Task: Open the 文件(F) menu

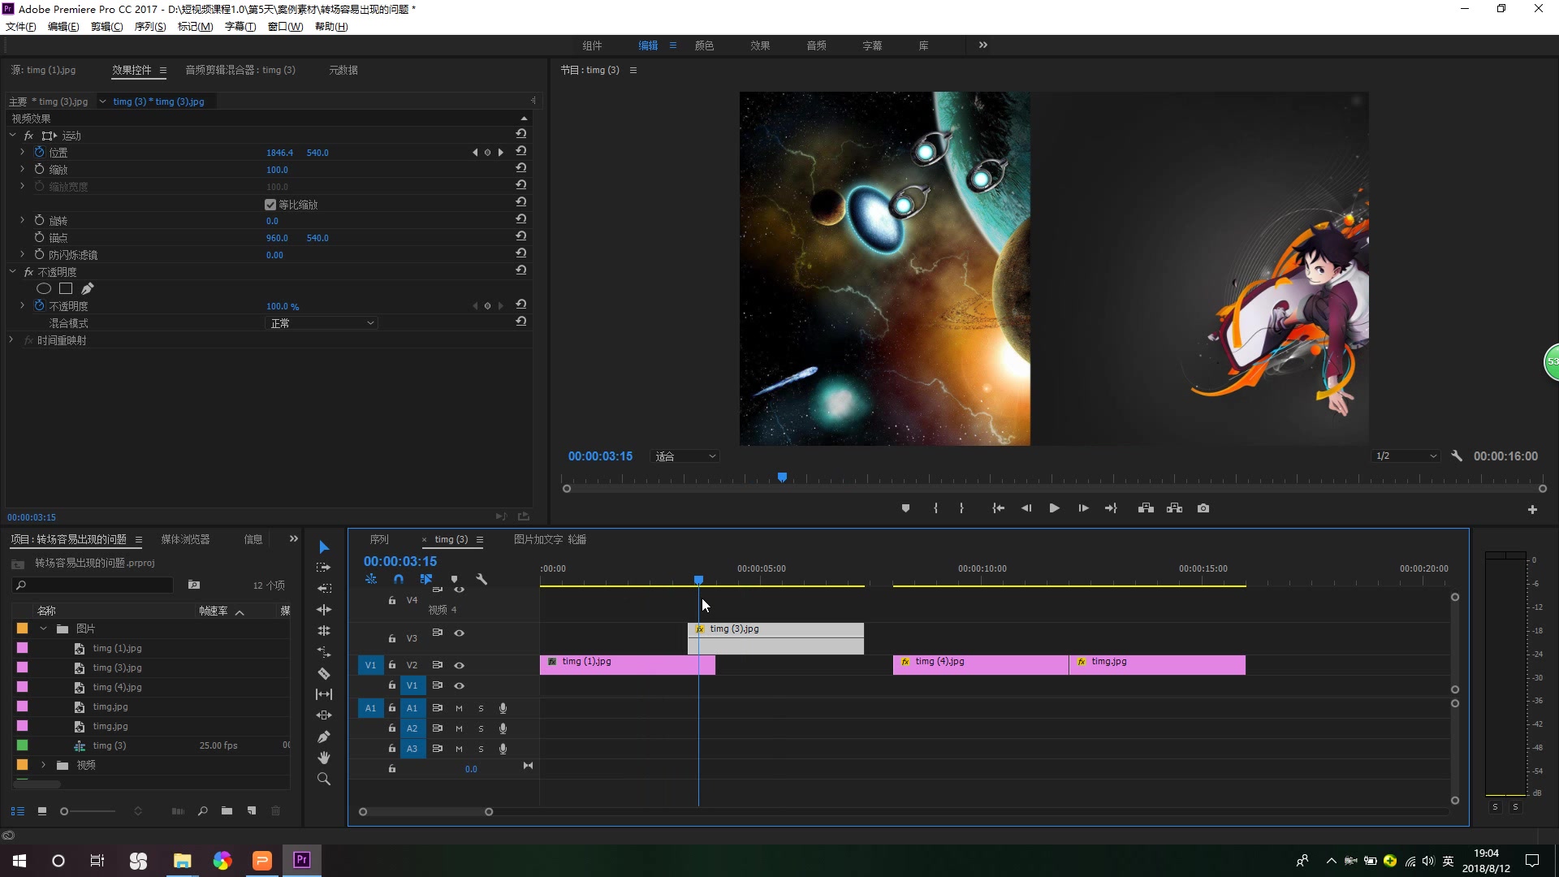Action: [x=21, y=27]
